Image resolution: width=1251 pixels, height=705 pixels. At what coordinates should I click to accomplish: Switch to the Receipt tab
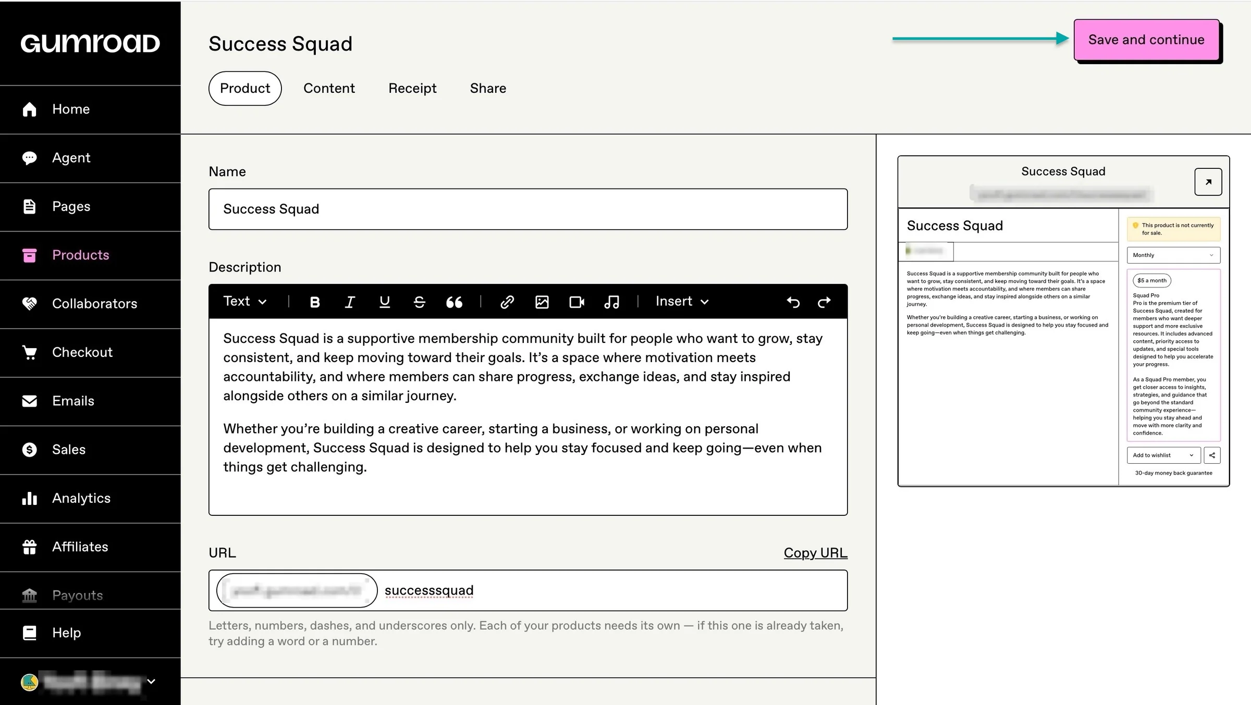(x=412, y=89)
